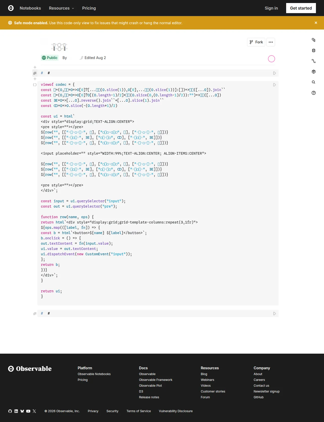Viewport: 324px width, 422px height.
Task: Open the search icon in right sidebar
Action: click(314, 82)
